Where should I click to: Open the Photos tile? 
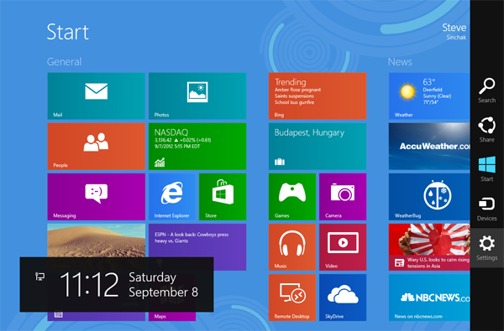tap(197, 96)
